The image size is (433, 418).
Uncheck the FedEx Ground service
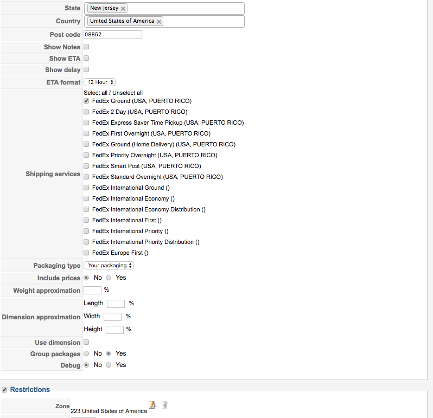click(x=86, y=101)
